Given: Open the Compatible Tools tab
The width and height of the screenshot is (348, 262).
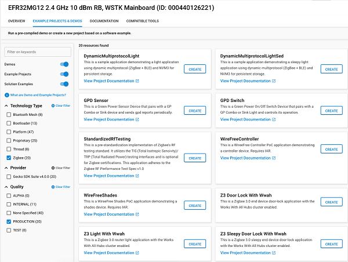Looking at the screenshot, I should (x=142, y=21).
